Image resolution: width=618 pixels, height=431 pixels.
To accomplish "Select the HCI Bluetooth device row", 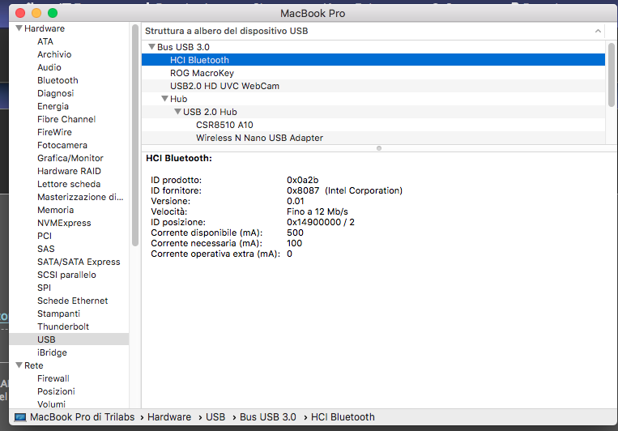I will (x=373, y=60).
